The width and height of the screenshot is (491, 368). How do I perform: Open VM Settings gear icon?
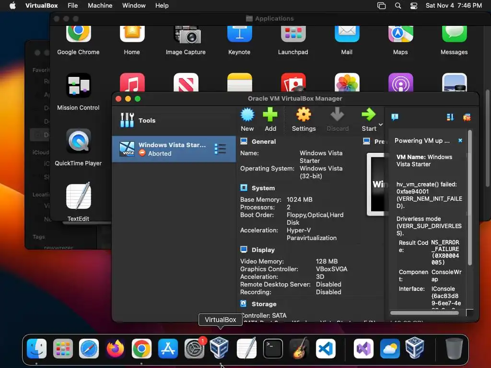pyautogui.click(x=304, y=115)
